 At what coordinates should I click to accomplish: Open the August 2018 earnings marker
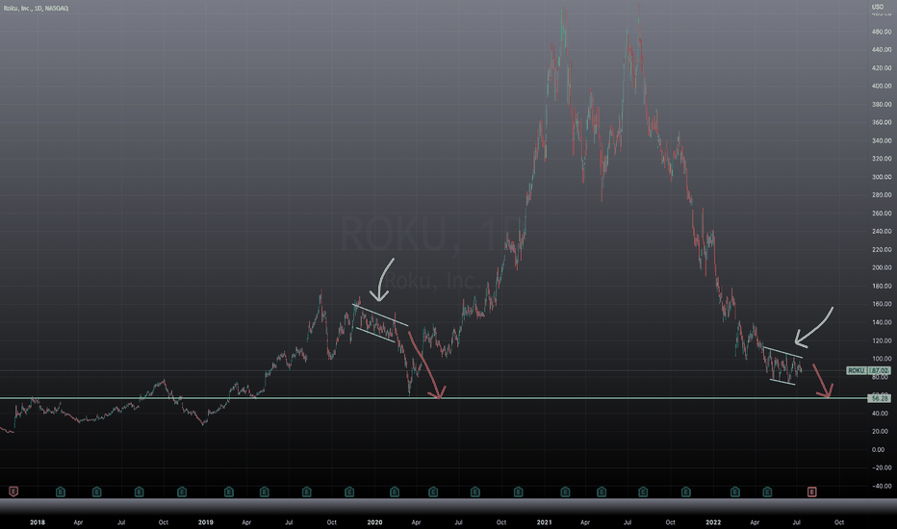coord(139,491)
